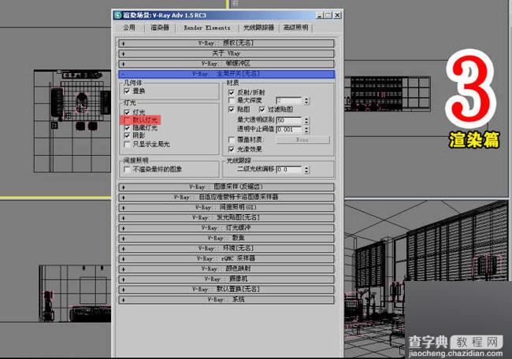Click the 透明中止阈值 field showing 0.001
This screenshot has height=359, width=512.
point(289,130)
